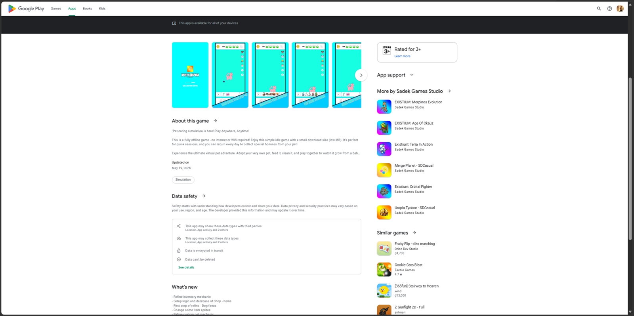634x316 pixels.
Task: Click the Cookie Cats Blast app icon
Action: [x=384, y=270]
